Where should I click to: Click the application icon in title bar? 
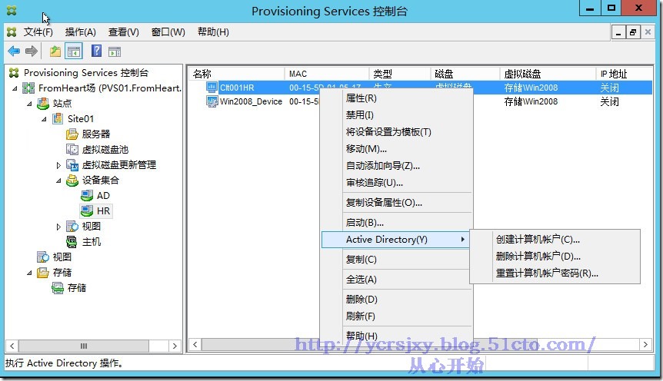coord(12,11)
